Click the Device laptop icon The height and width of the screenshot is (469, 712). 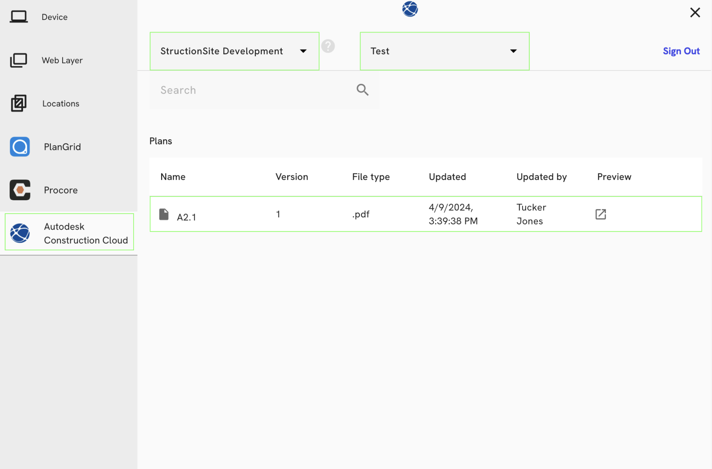coord(19,17)
